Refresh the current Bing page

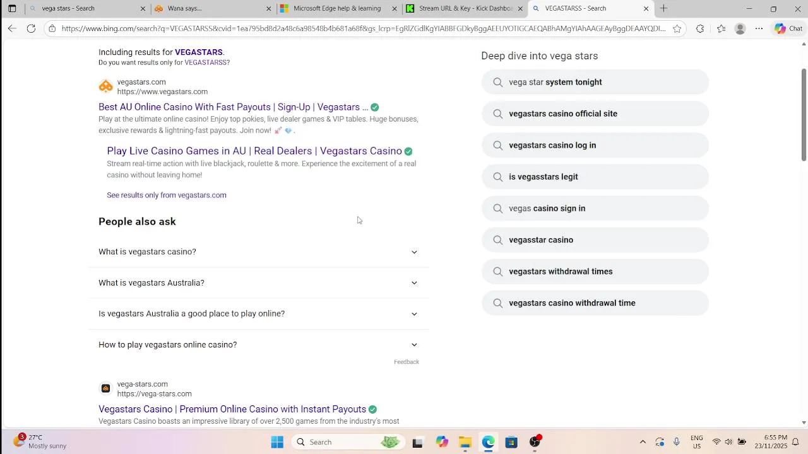point(31,28)
